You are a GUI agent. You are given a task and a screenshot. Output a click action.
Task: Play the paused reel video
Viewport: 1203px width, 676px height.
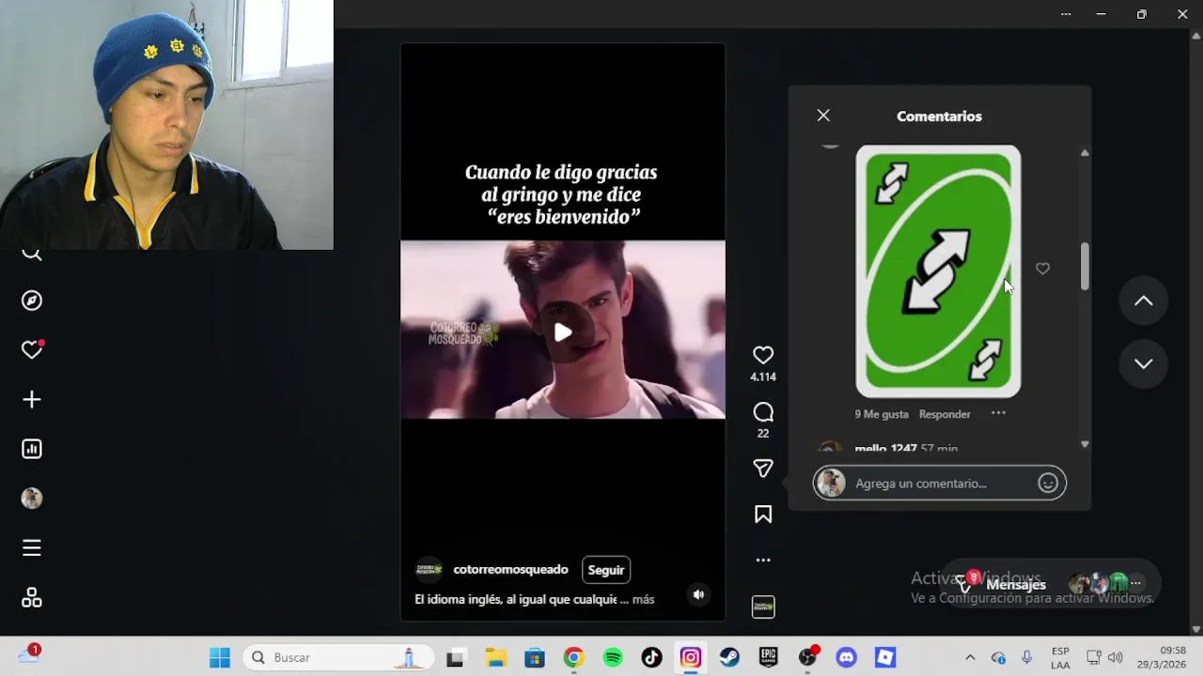click(563, 332)
